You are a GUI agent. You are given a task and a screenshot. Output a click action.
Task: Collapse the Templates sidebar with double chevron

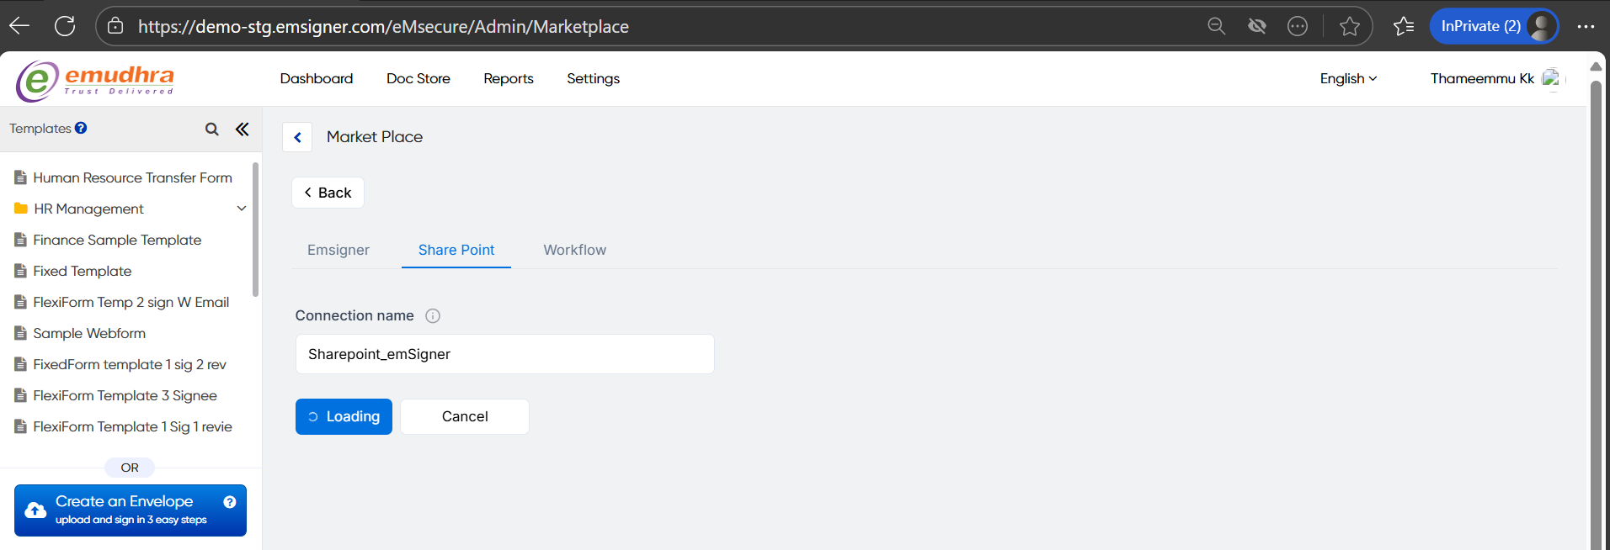click(x=243, y=129)
